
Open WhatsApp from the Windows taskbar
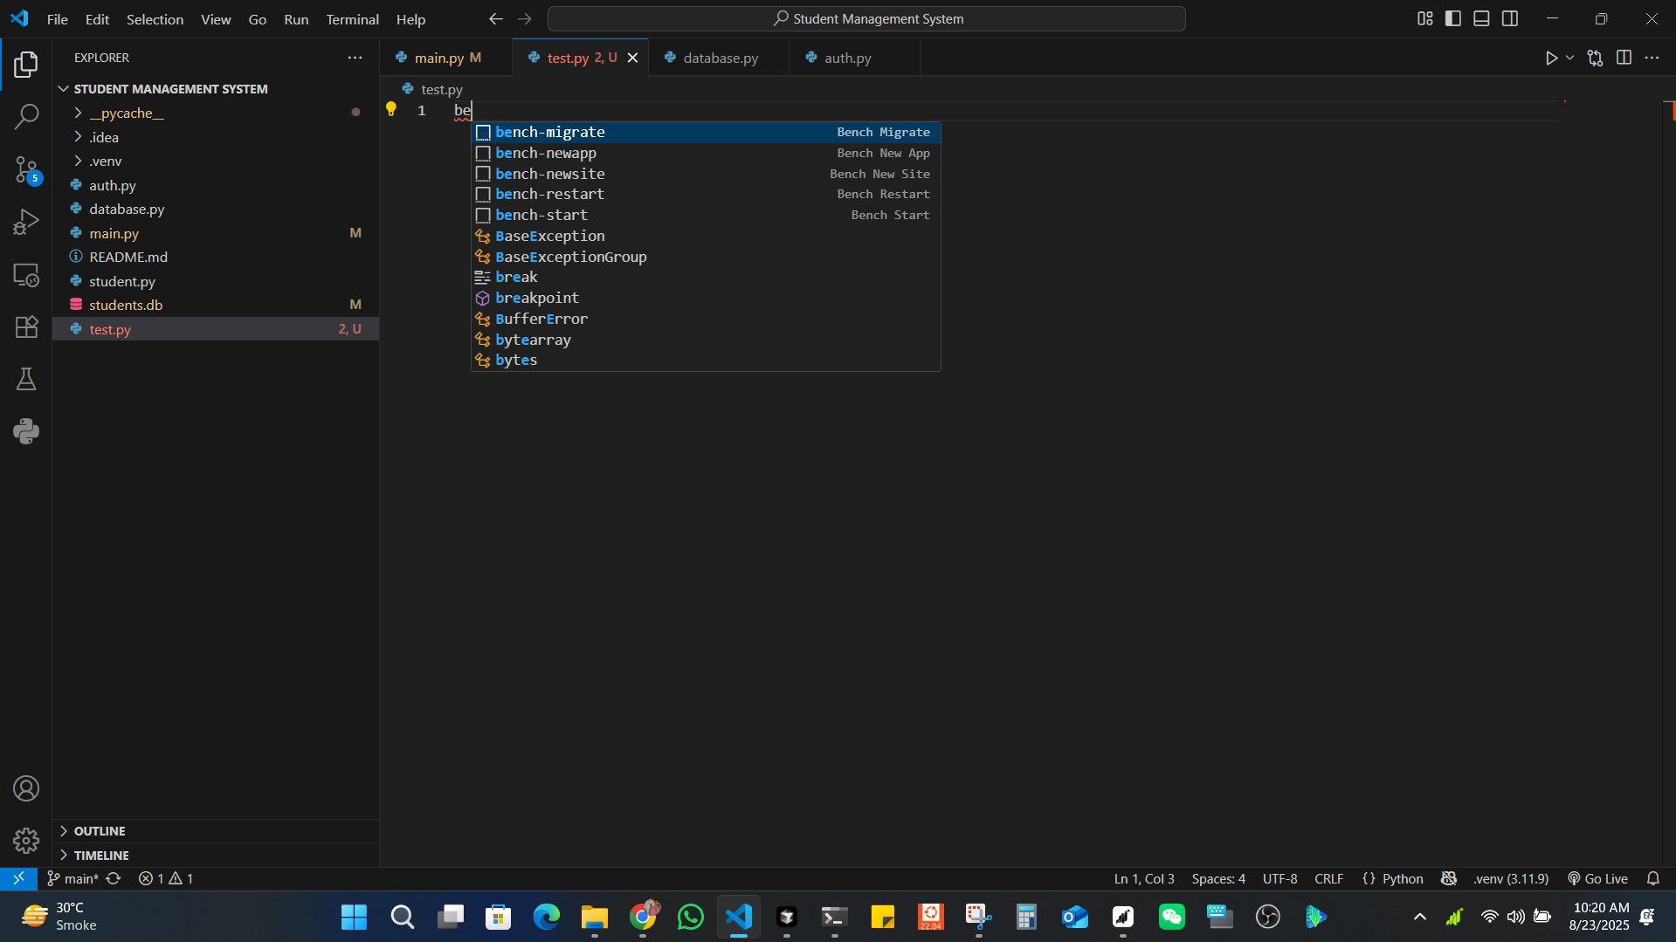[x=690, y=917]
